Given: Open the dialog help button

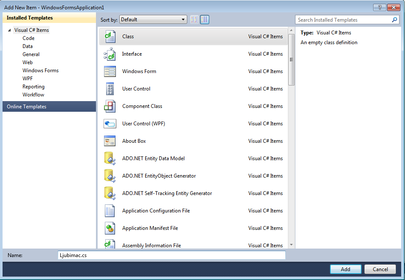Looking at the screenshot, I should pos(380,7).
